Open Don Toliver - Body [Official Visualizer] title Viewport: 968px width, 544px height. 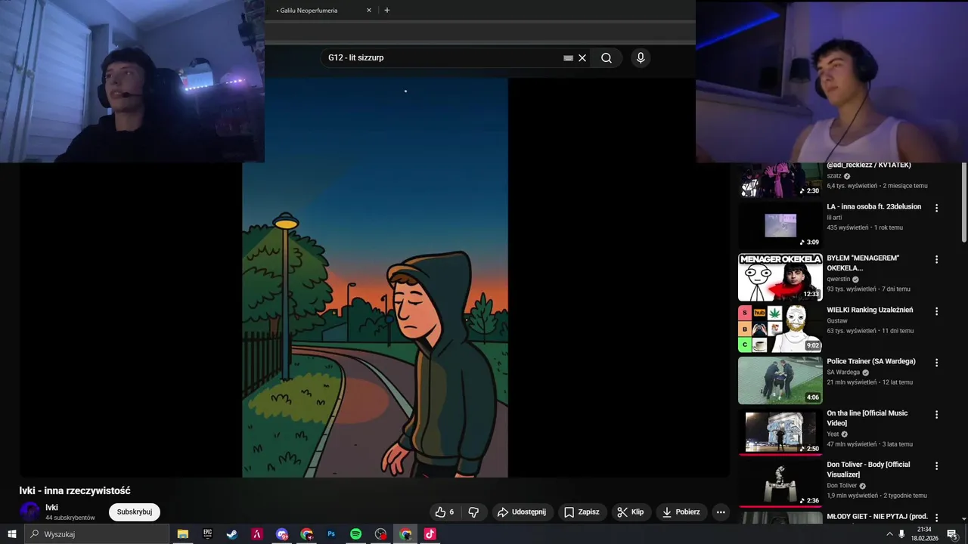coord(868,469)
